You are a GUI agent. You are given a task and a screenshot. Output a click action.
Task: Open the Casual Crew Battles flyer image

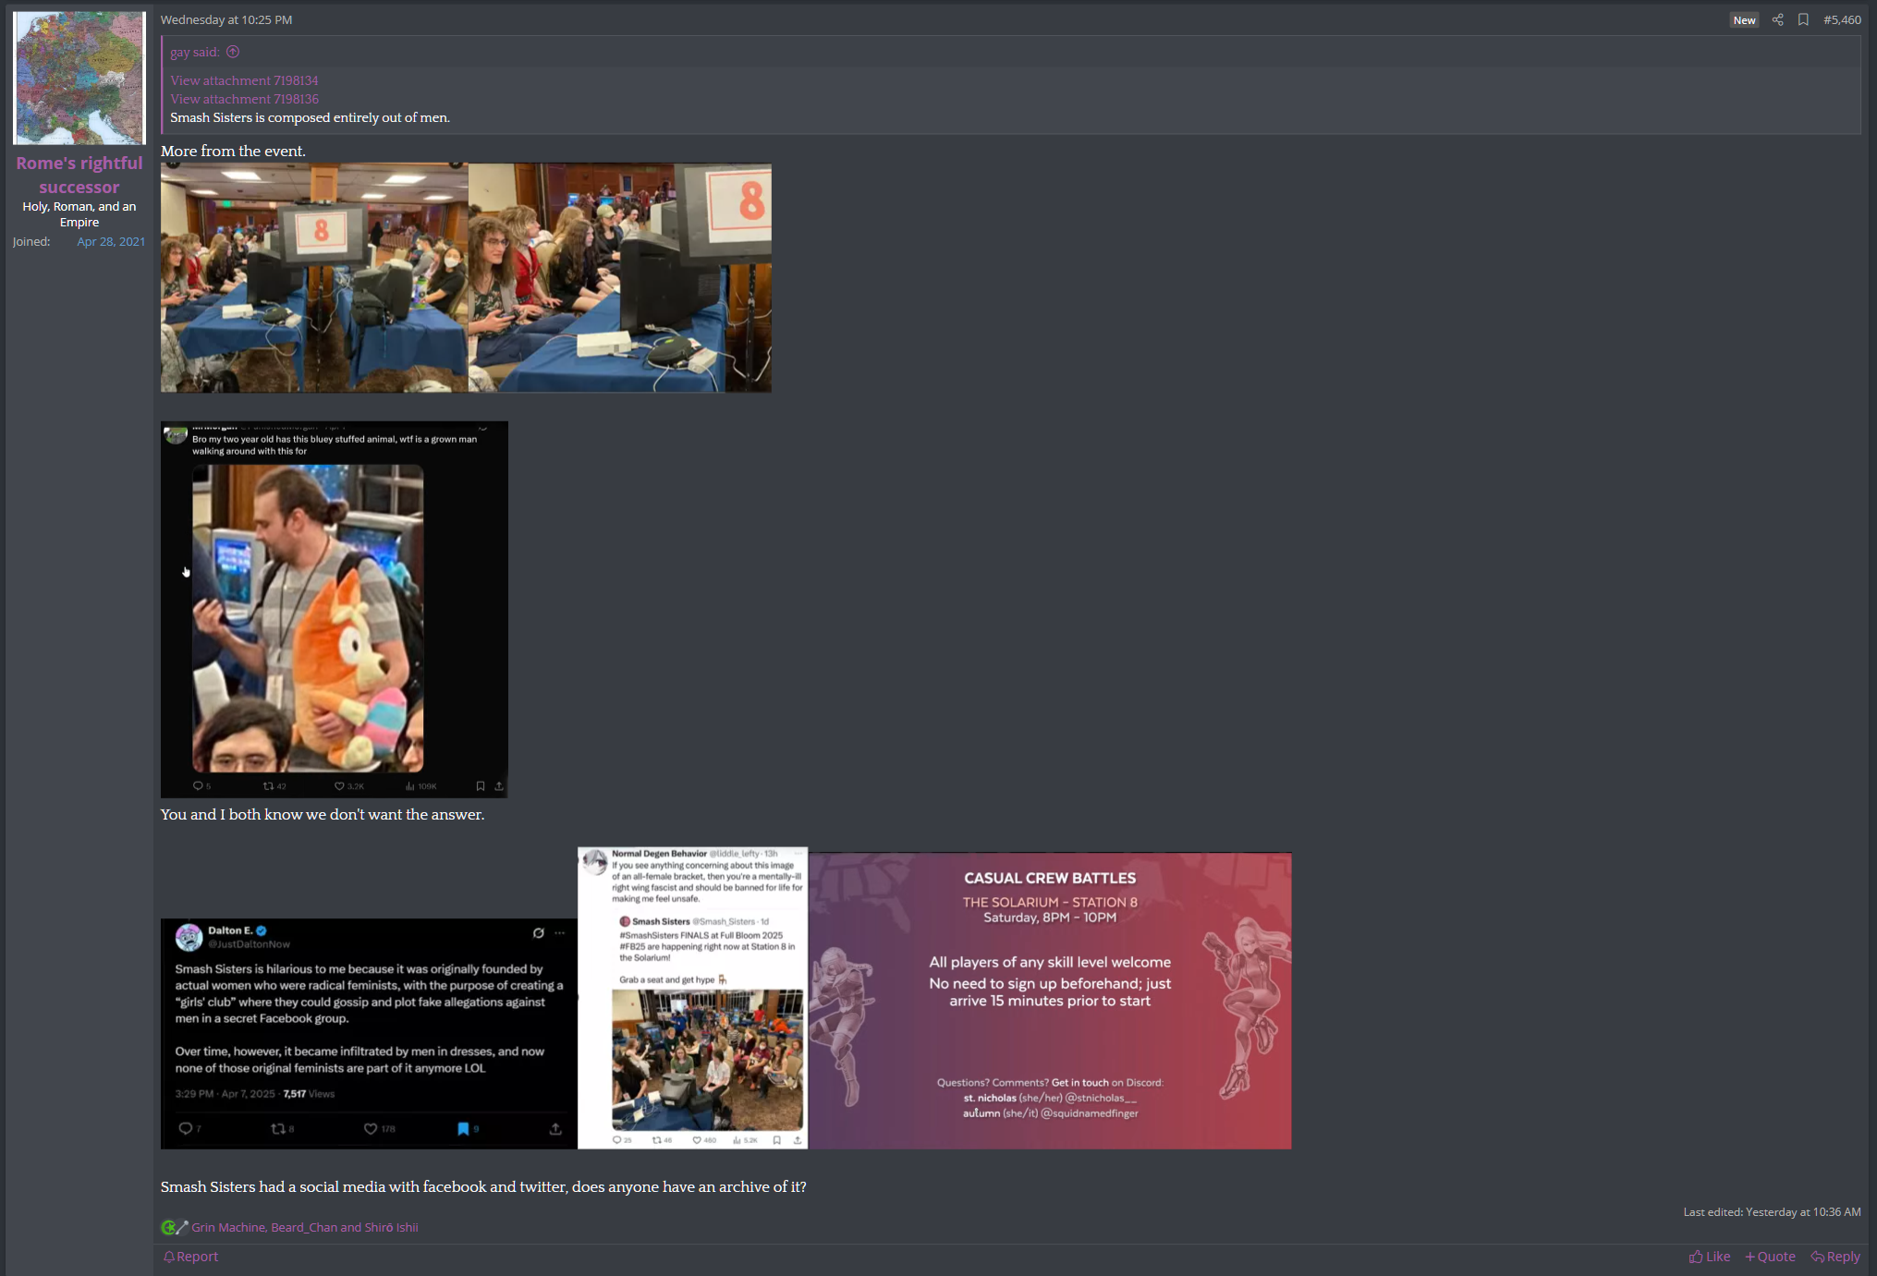(x=1050, y=1001)
